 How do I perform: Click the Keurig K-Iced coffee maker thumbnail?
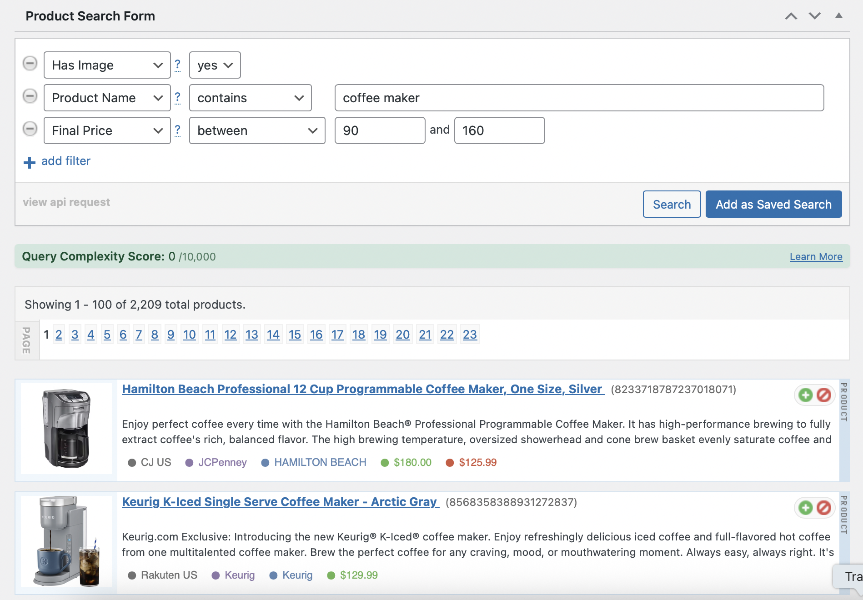pyautogui.click(x=66, y=541)
